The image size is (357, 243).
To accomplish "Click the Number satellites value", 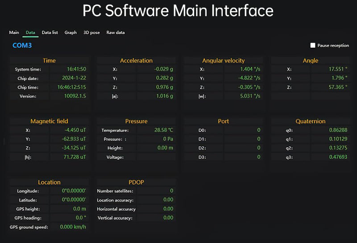I will (172, 190).
